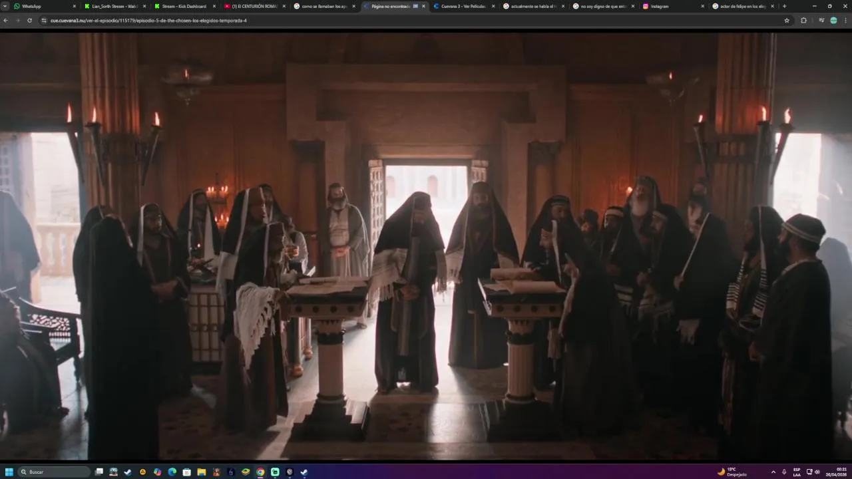
Task: Switch to the El Centurión Romano YouTube tab
Action: click(x=255, y=6)
